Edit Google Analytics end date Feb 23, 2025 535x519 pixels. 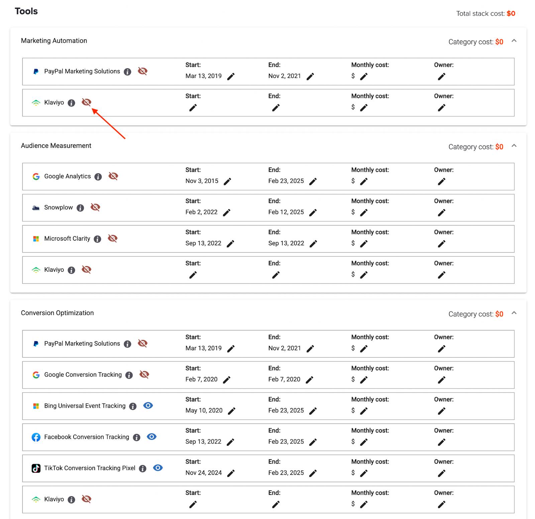pyautogui.click(x=313, y=181)
